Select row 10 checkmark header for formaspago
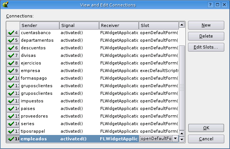 click(x=13, y=78)
